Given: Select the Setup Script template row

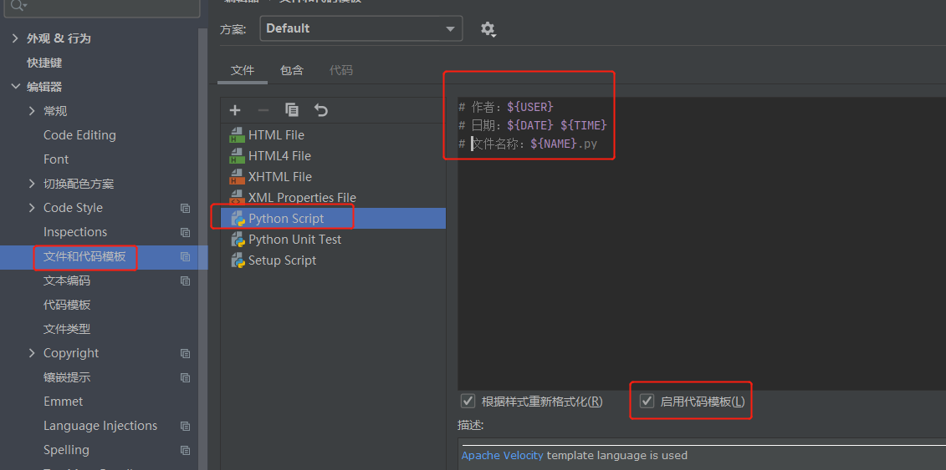Looking at the screenshot, I should pyautogui.click(x=334, y=260).
